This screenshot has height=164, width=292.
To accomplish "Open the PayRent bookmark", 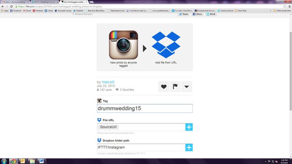I will click(78, 10).
